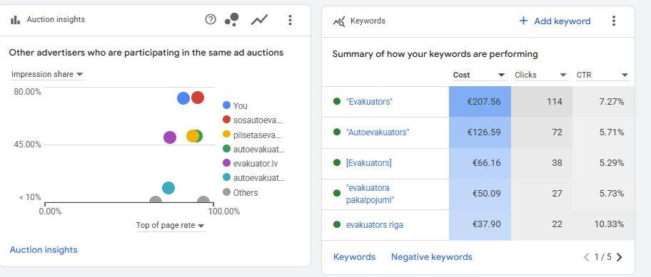Open evakuators riga keyword link
The width and height of the screenshot is (651, 277).
375,224
